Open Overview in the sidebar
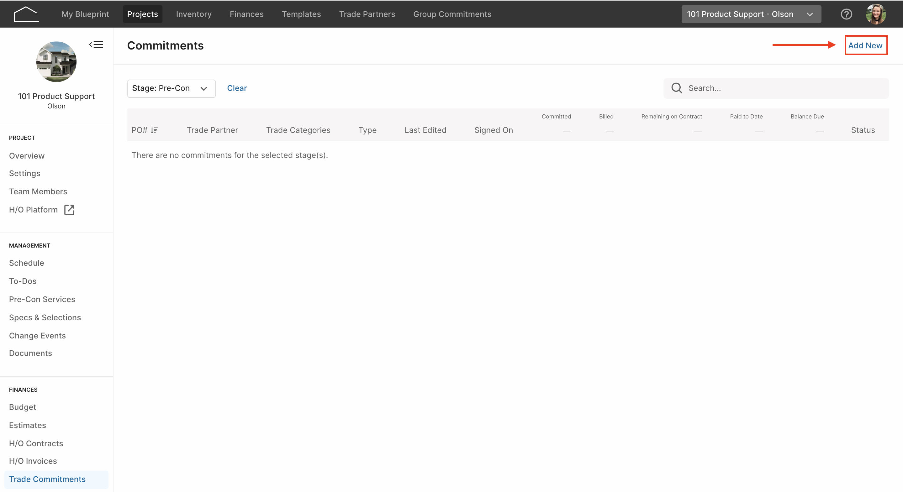The height and width of the screenshot is (492, 903). point(27,155)
